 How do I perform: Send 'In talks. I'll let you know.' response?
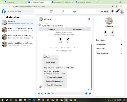(x=55, y=81)
